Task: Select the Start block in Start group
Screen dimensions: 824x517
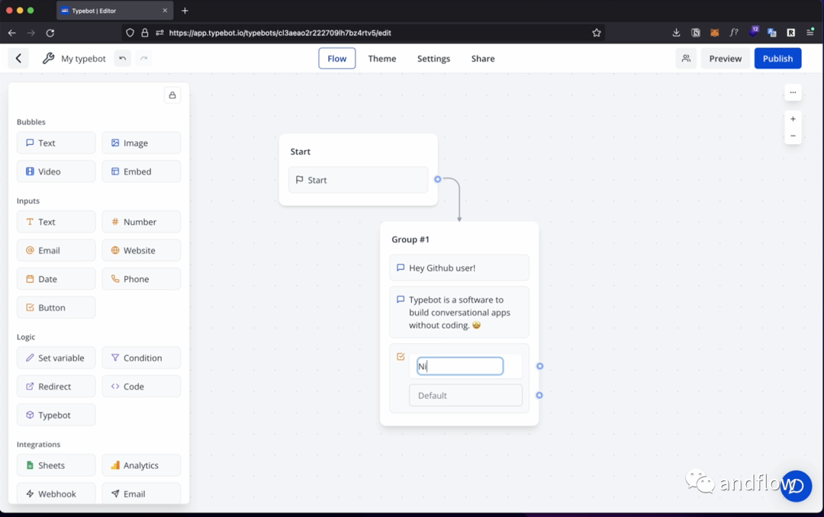Action: coord(359,180)
